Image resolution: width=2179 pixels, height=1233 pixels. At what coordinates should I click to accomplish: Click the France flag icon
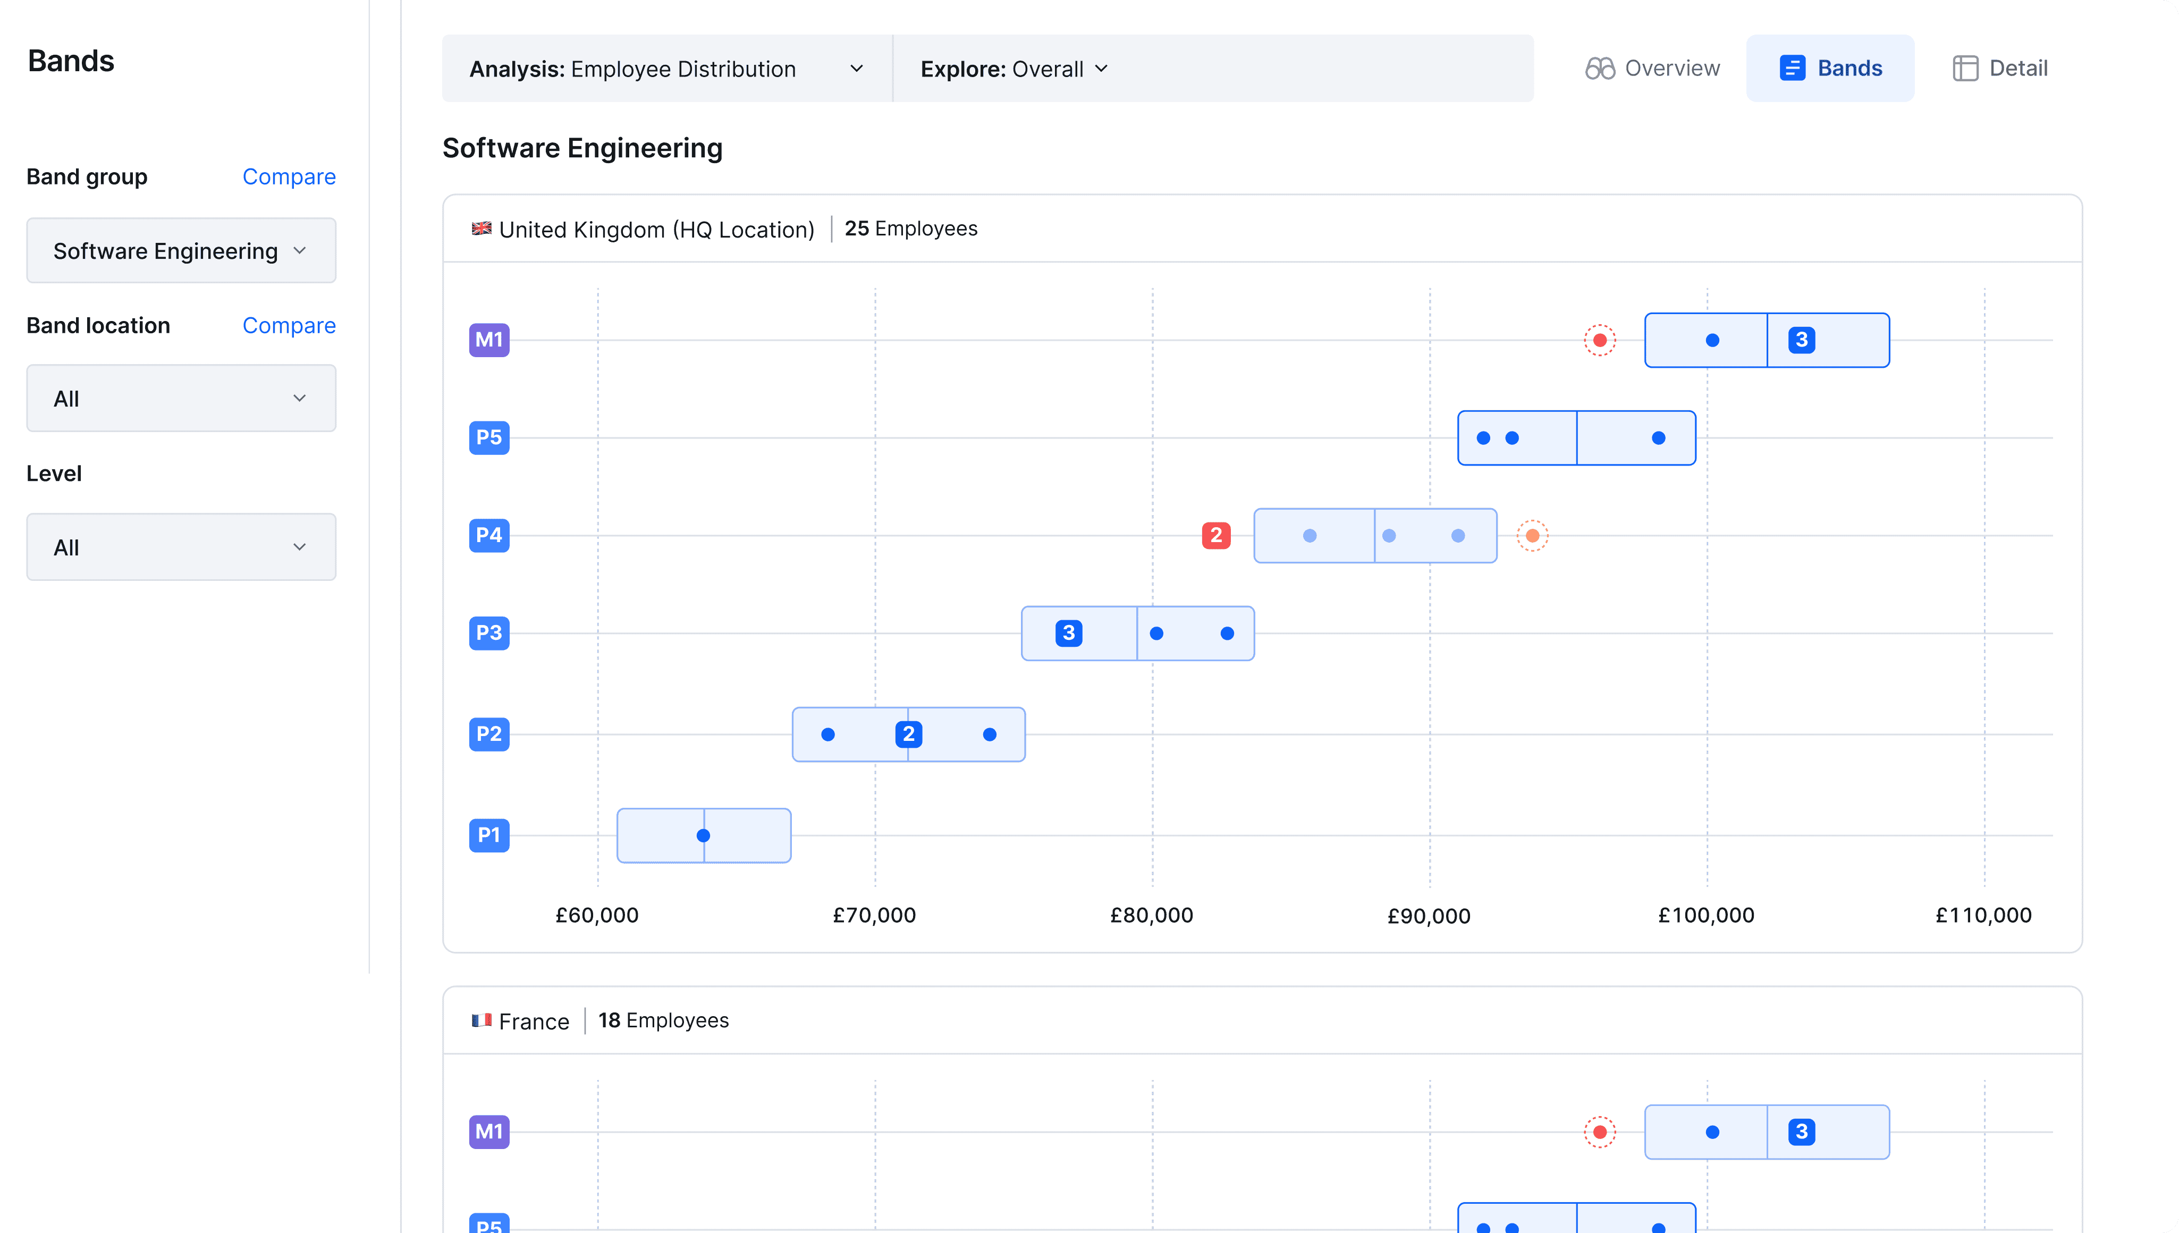(x=482, y=1020)
